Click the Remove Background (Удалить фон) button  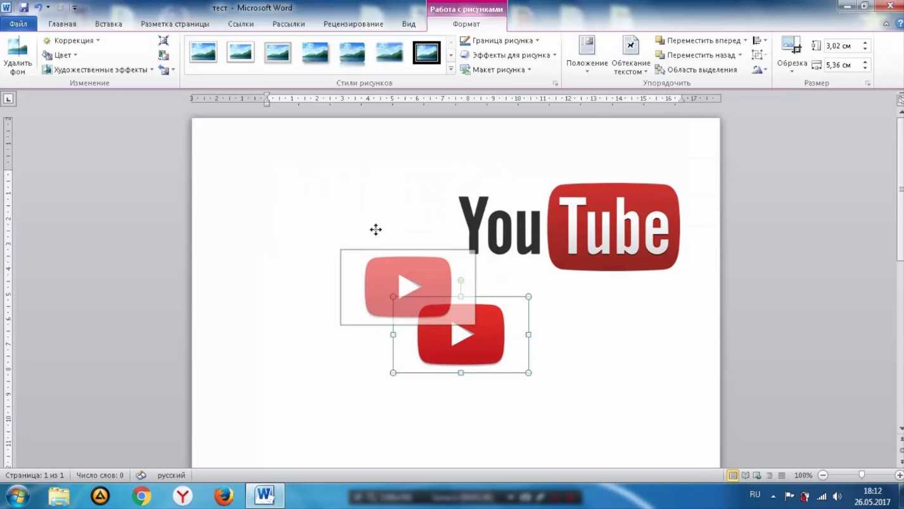pyautogui.click(x=18, y=56)
